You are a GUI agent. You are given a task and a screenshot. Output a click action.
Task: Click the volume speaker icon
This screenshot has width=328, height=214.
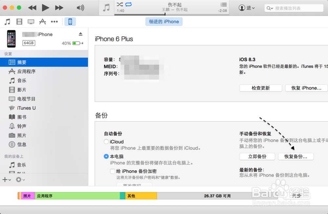point(80,8)
